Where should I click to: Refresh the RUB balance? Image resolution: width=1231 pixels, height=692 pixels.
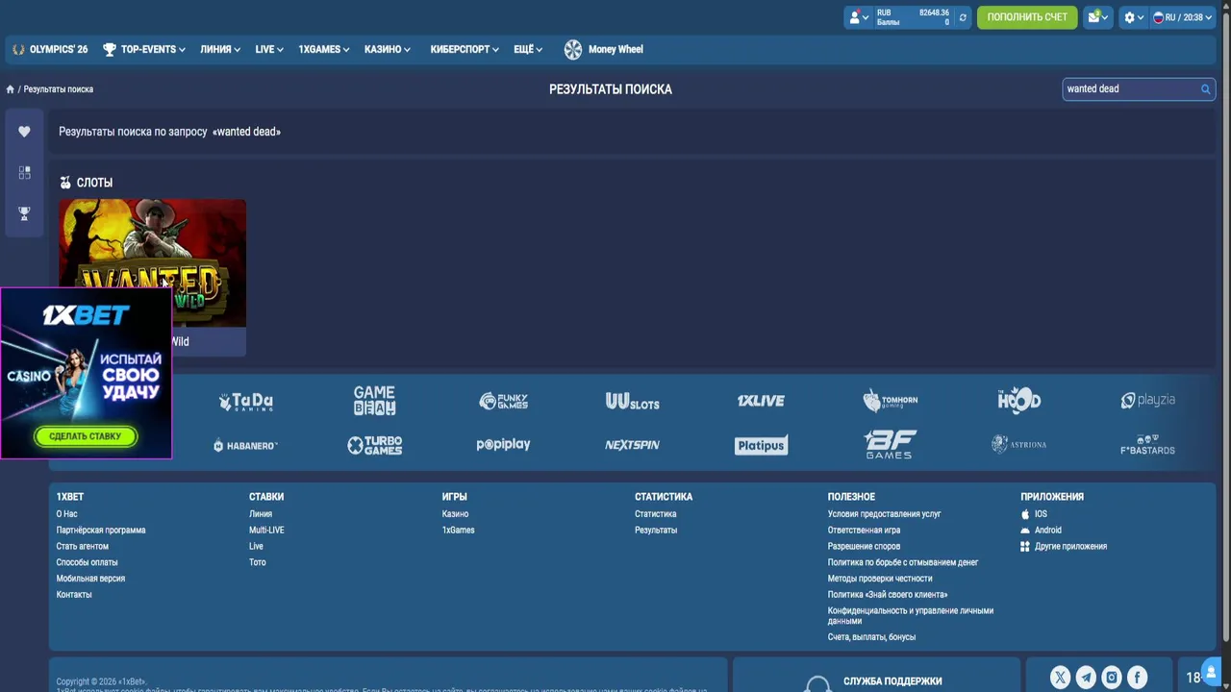pyautogui.click(x=962, y=17)
